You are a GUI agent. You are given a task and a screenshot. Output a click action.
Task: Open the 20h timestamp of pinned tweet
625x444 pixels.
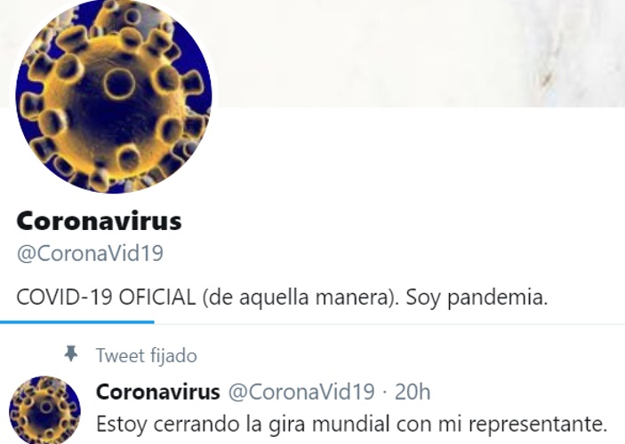click(413, 392)
